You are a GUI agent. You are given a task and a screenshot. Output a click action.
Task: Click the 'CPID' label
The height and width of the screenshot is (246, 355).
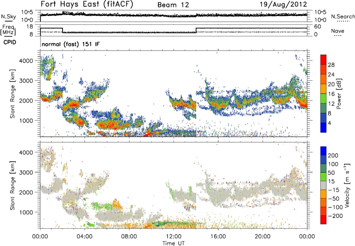click(x=10, y=42)
